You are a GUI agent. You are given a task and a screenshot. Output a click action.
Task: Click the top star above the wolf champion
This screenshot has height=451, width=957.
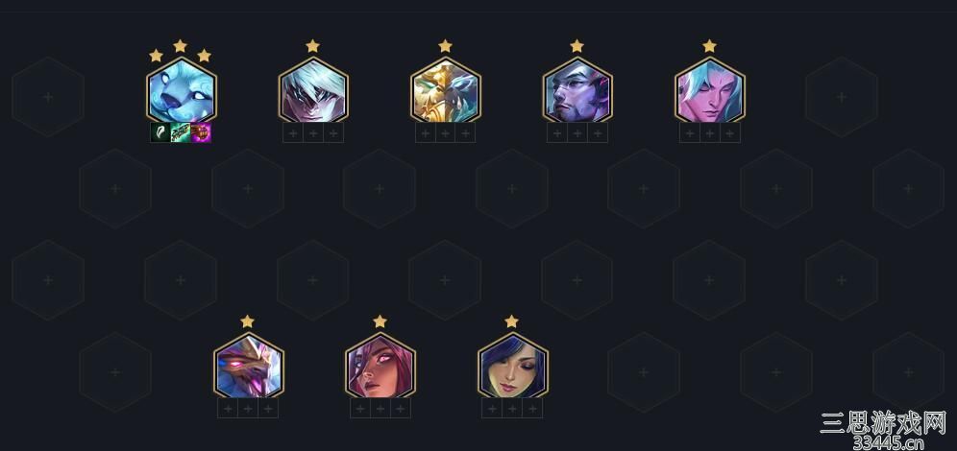tap(180, 46)
